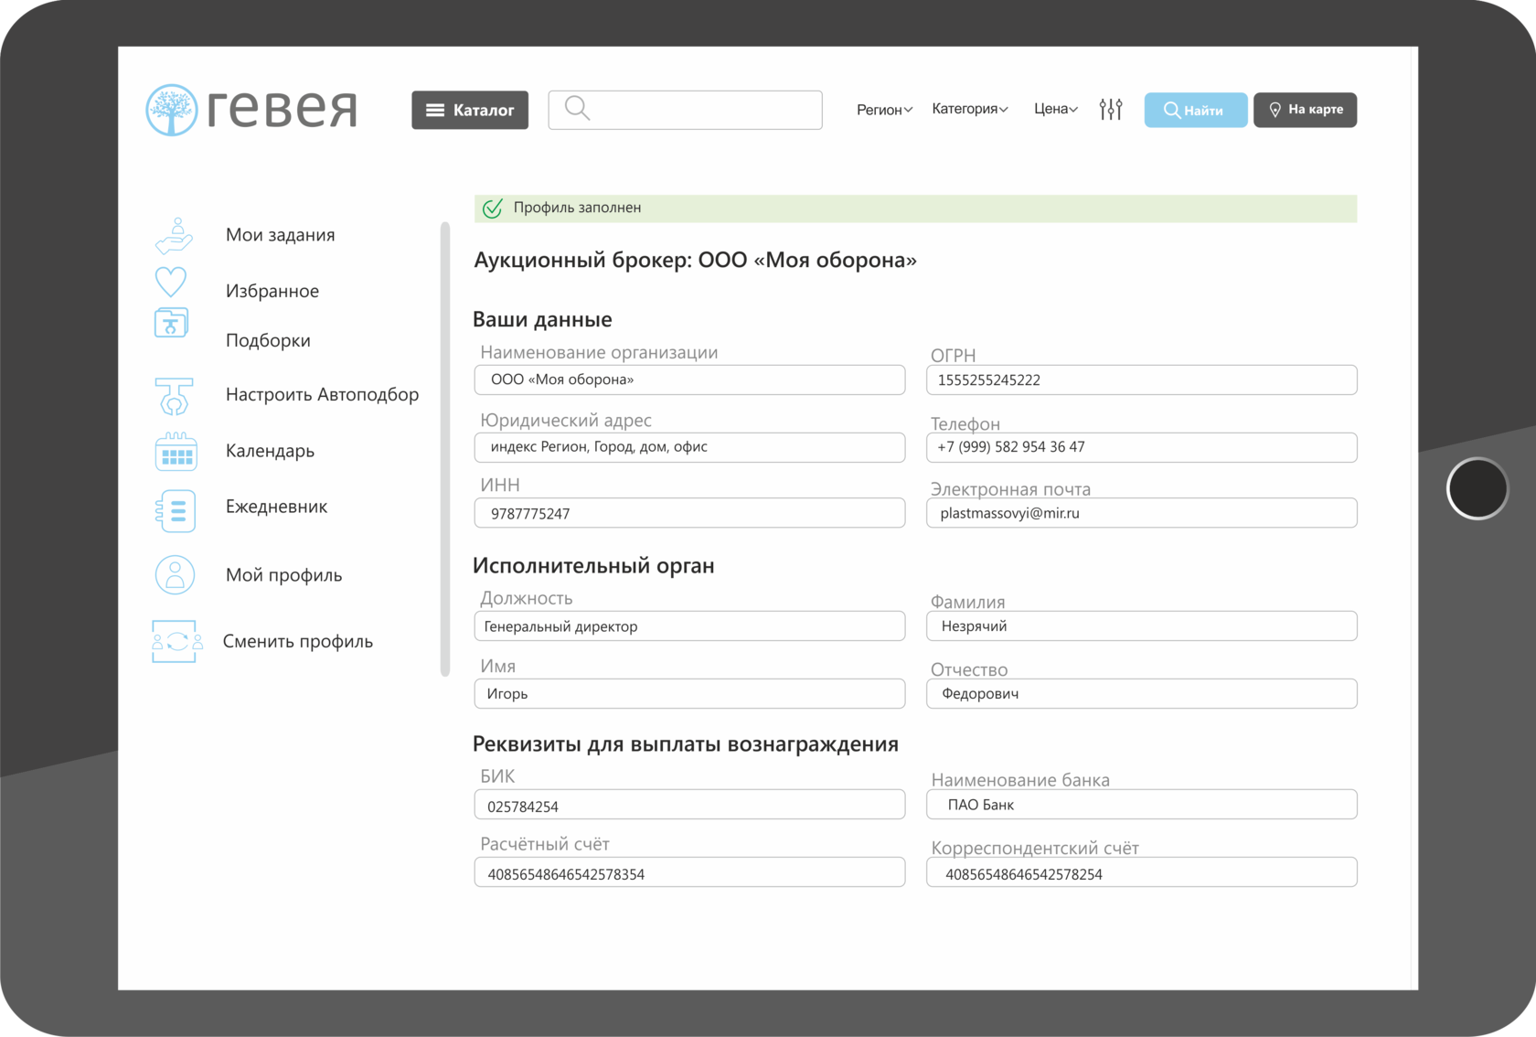Image resolution: width=1536 pixels, height=1037 pixels.
Task: Click the Должность field
Action: click(x=689, y=626)
